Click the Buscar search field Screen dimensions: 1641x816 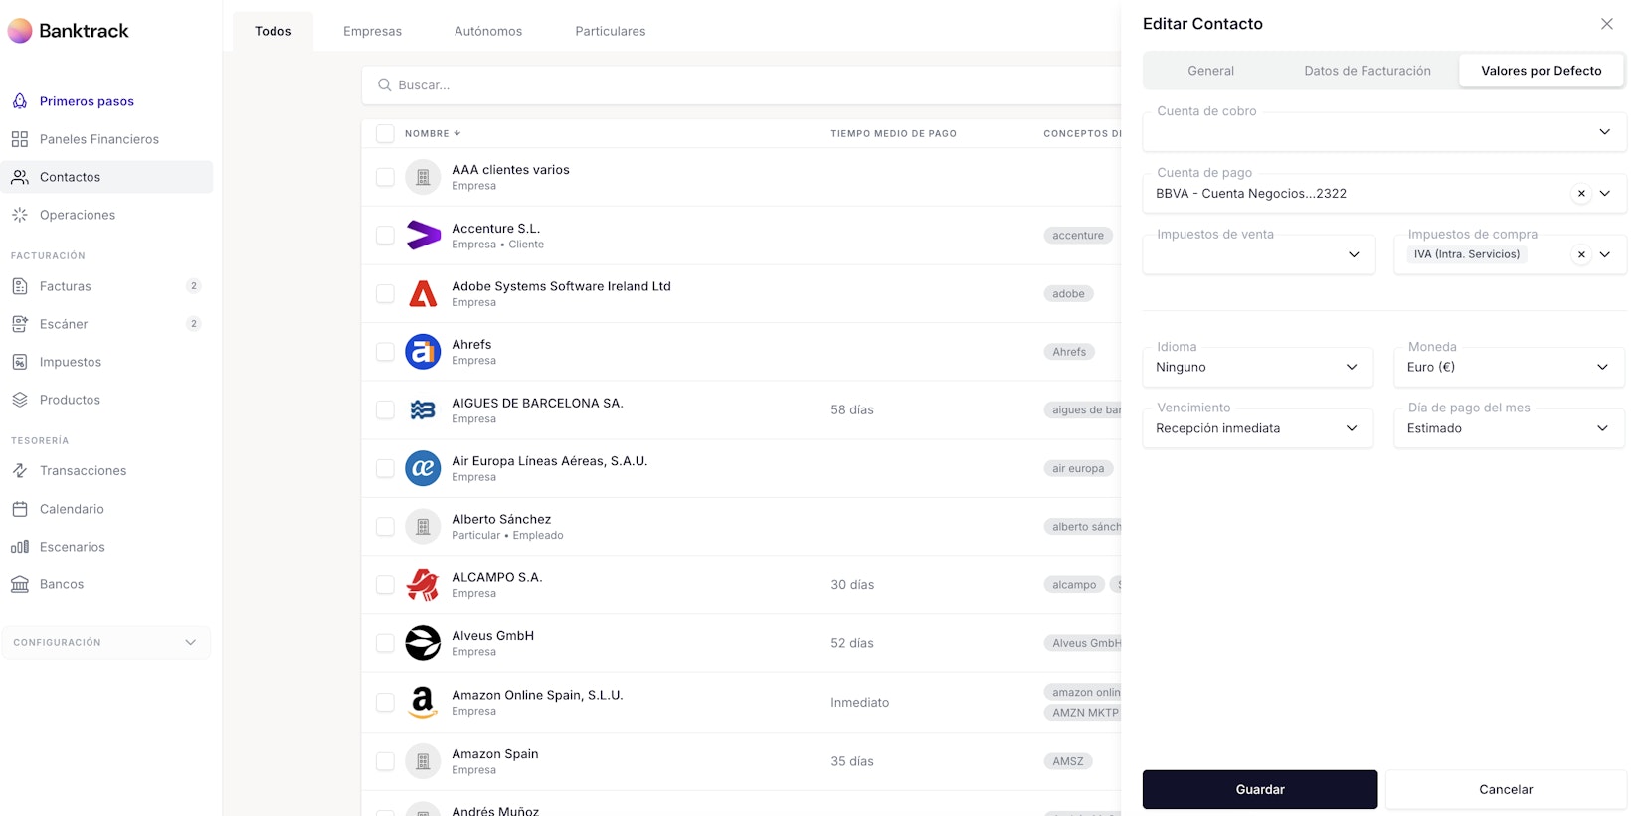[746, 85]
